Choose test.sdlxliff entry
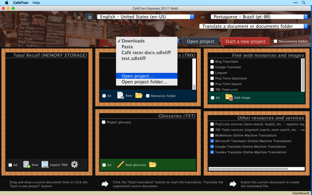Screen dimensions: 312x195 [x=147, y=58]
